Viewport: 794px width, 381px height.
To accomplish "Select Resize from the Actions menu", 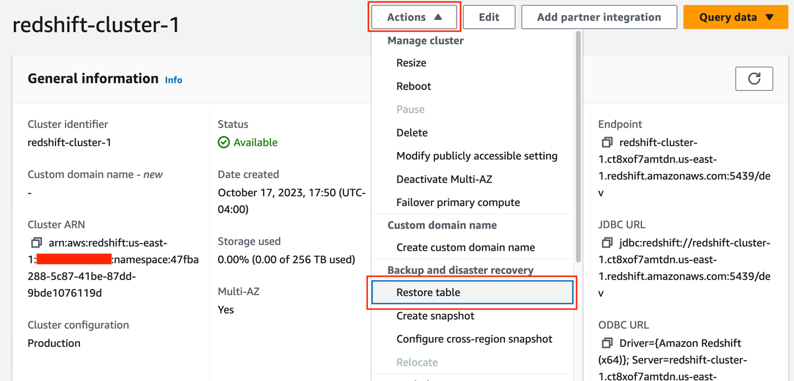I will (x=411, y=63).
